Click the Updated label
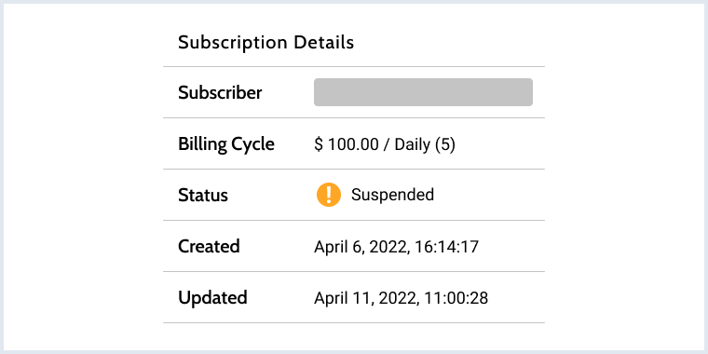 pos(212,298)
